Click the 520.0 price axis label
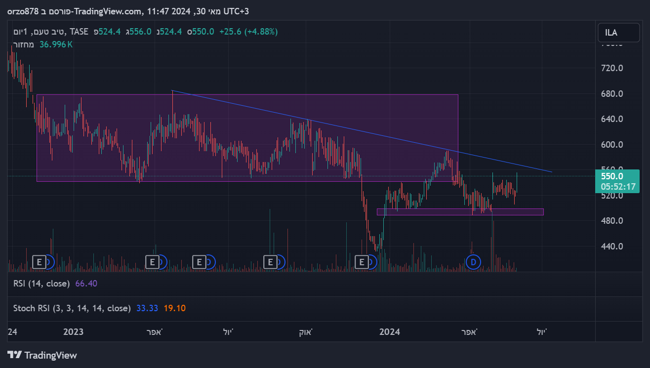 click(612, 196)
